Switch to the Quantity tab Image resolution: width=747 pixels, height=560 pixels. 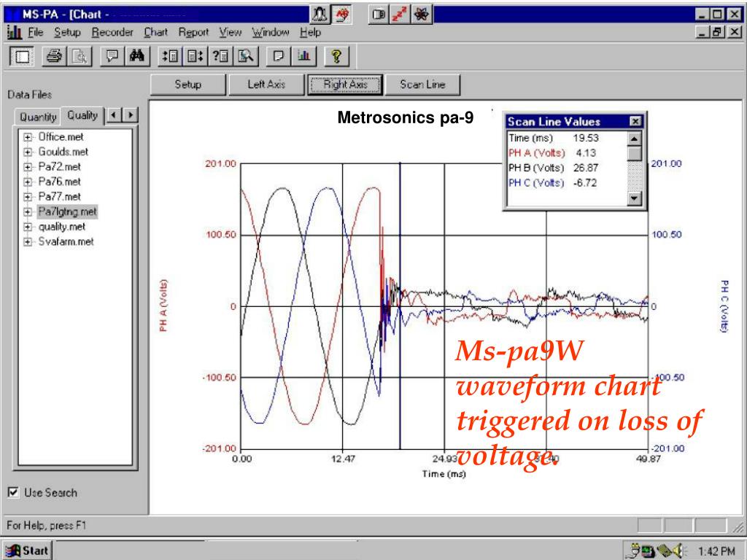click(x=38, y=117)
